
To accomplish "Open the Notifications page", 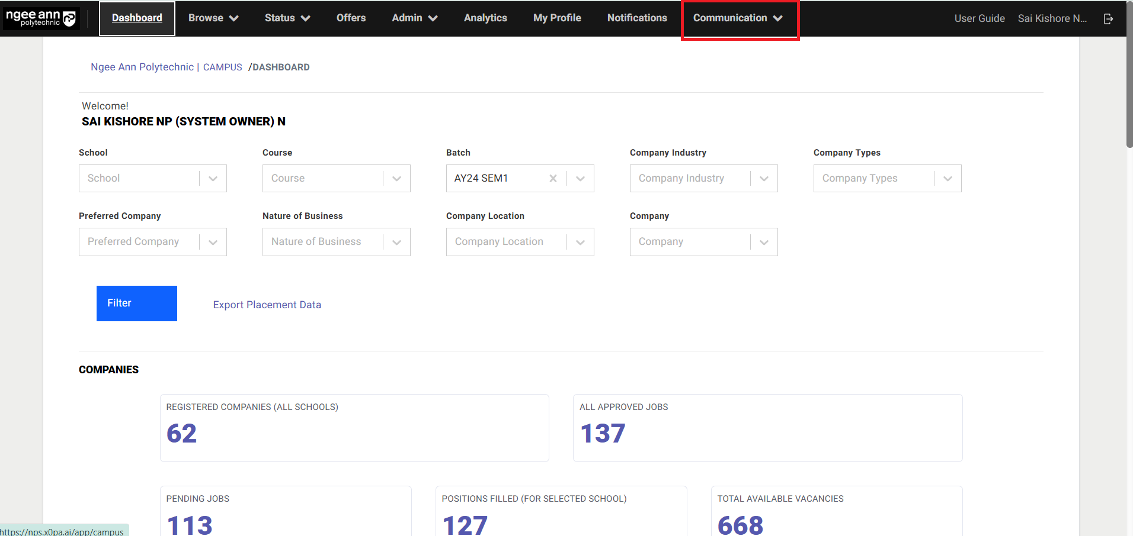I will 637,18.
